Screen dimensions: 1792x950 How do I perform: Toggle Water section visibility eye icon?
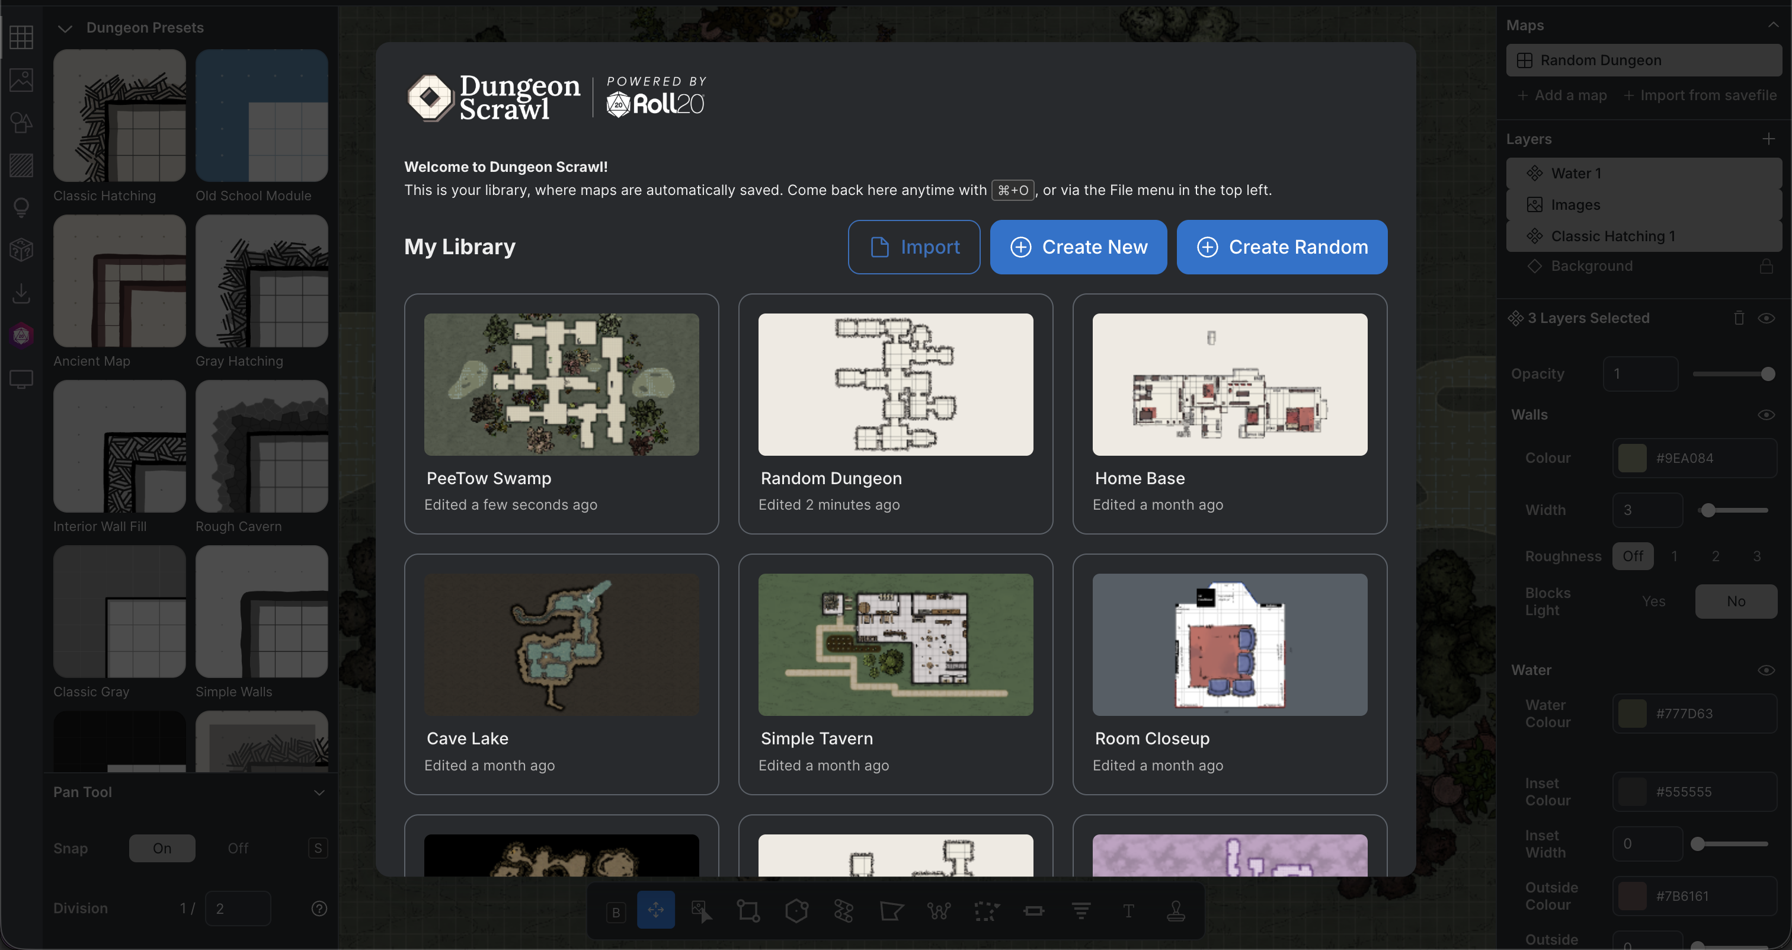(x=1767, y=670)
